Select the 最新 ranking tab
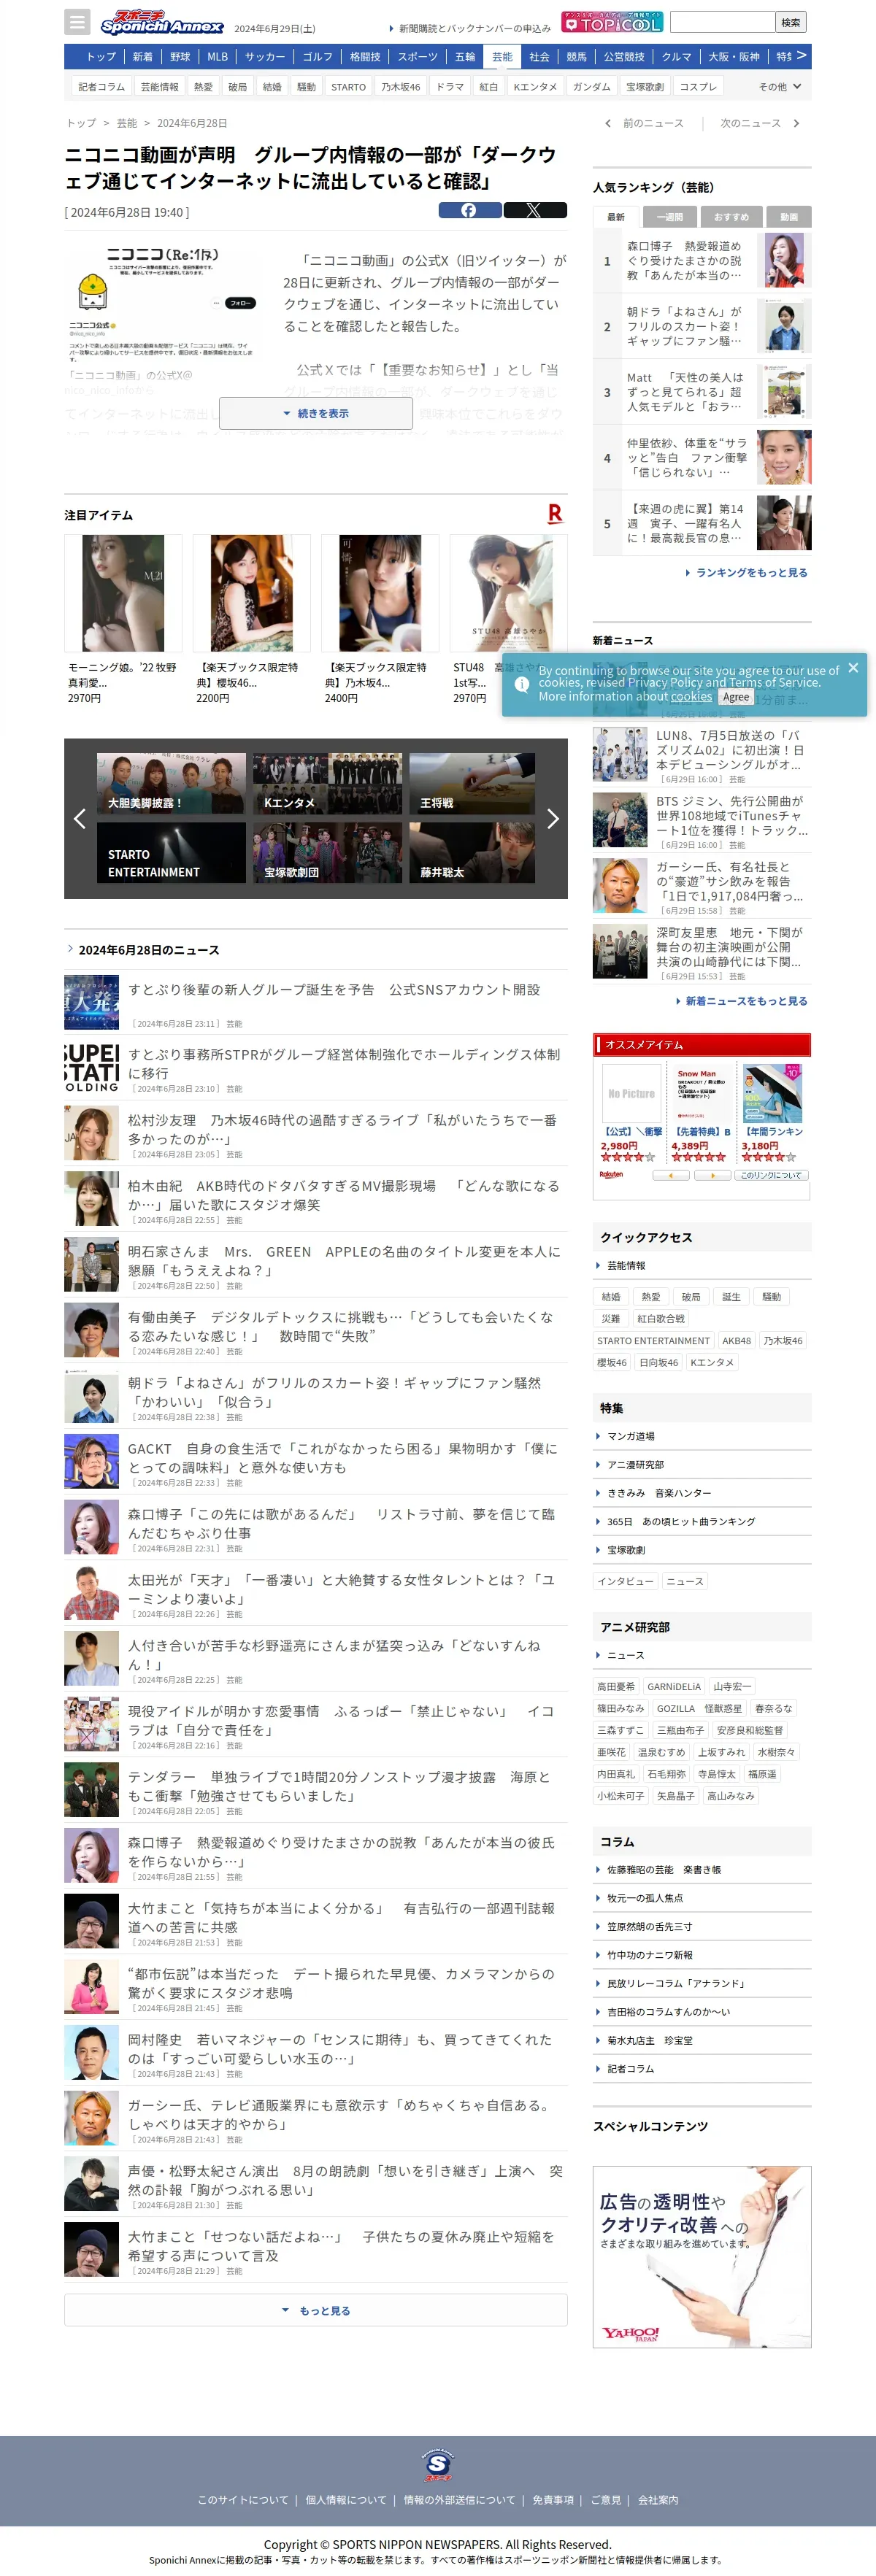Image resolution: width=876 pixels, height=2576 pixels. point(616,217)
